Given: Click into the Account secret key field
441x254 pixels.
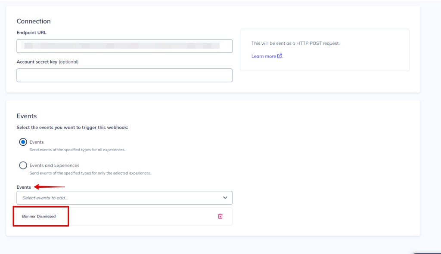Looking at the screenshot, I should pyautogui.click(x=124, y=75).
